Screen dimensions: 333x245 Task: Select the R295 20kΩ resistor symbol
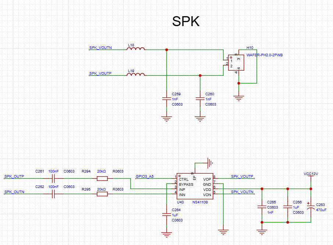point(102,194)
